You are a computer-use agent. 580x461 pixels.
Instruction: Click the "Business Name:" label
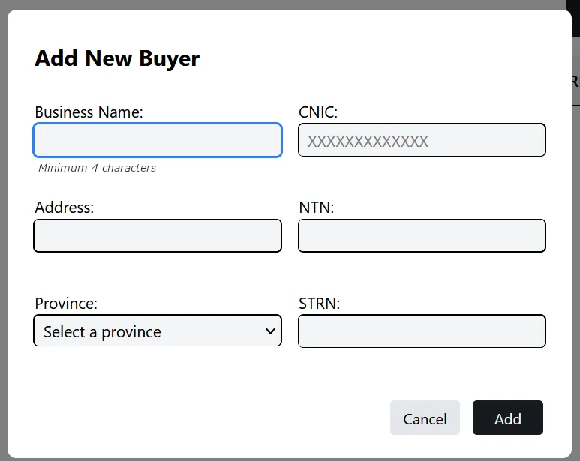[89, 112]
